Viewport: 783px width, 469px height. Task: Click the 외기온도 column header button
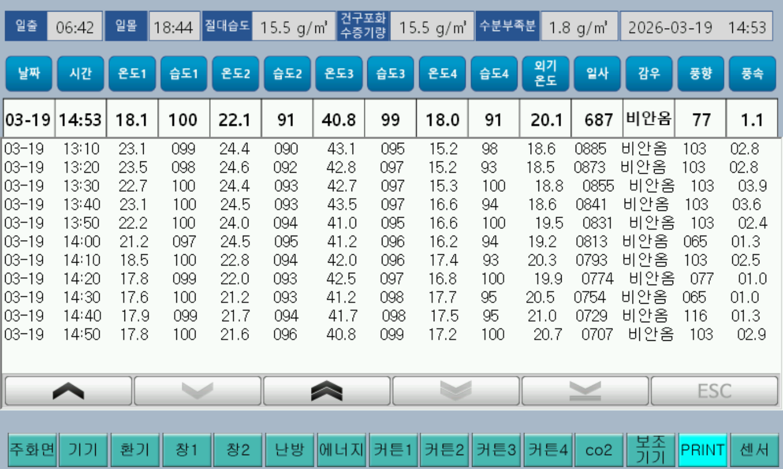coord(545,74)
